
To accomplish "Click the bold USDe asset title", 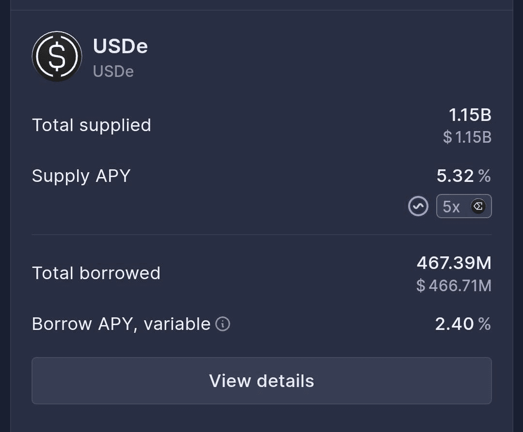I will pos(120,46).
